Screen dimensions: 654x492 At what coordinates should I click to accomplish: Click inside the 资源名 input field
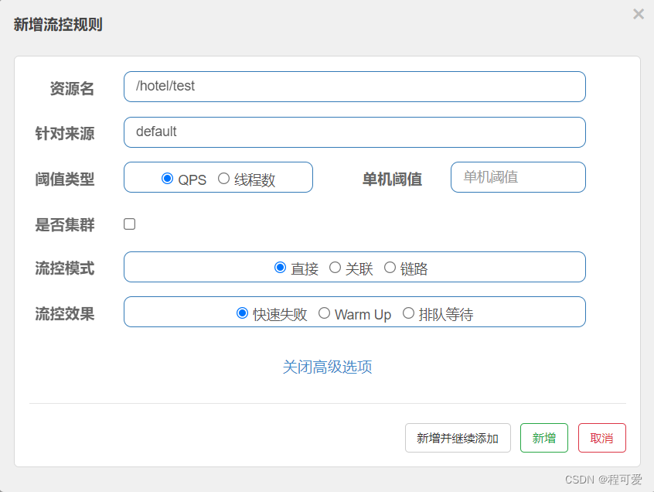coord(354,87)
